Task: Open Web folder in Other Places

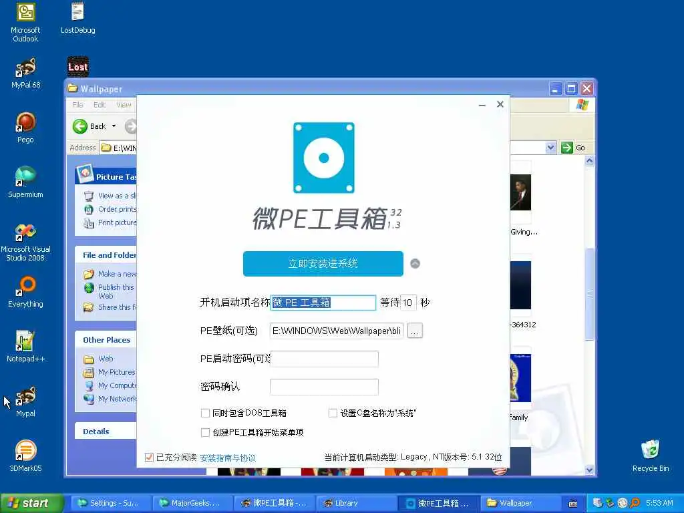Action: [105, 359]
